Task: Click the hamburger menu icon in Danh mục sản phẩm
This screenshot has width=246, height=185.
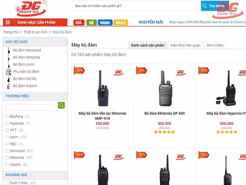Action: [8, 22]
